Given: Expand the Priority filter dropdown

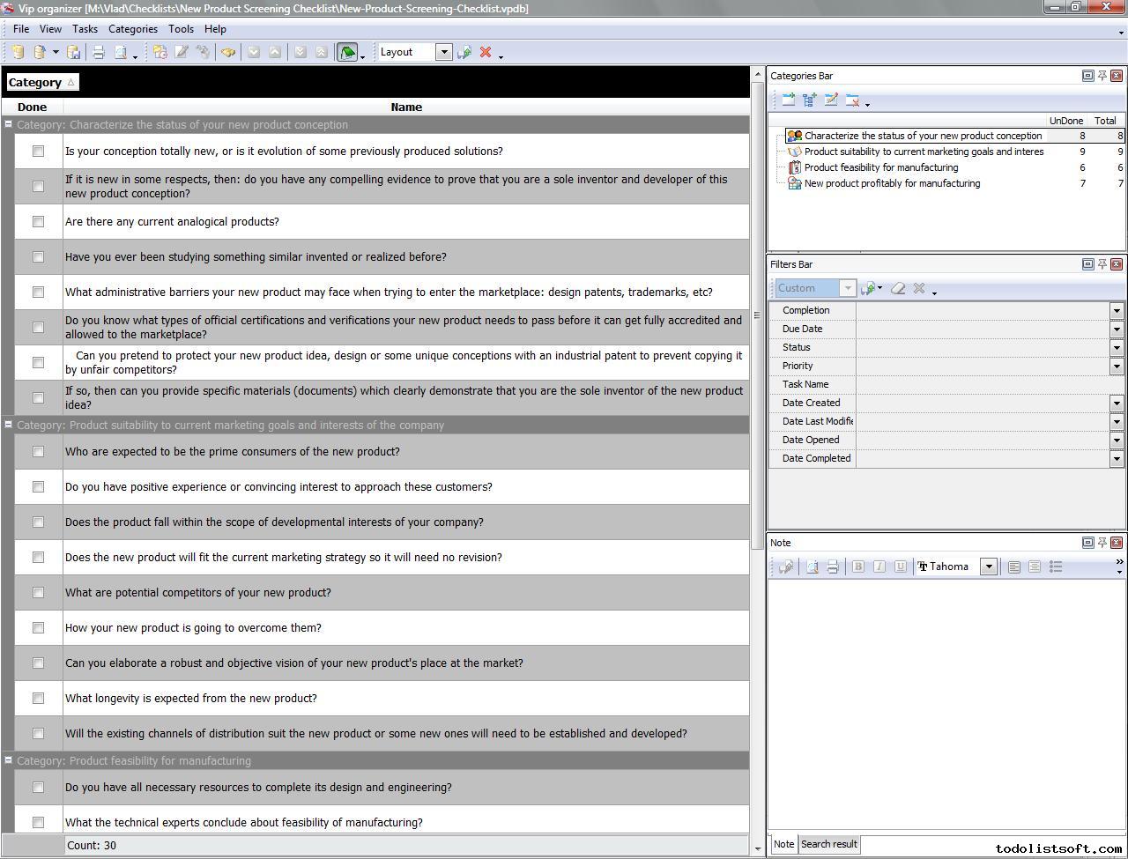Looking at the screenshot, I should [x=1117, y=366].
